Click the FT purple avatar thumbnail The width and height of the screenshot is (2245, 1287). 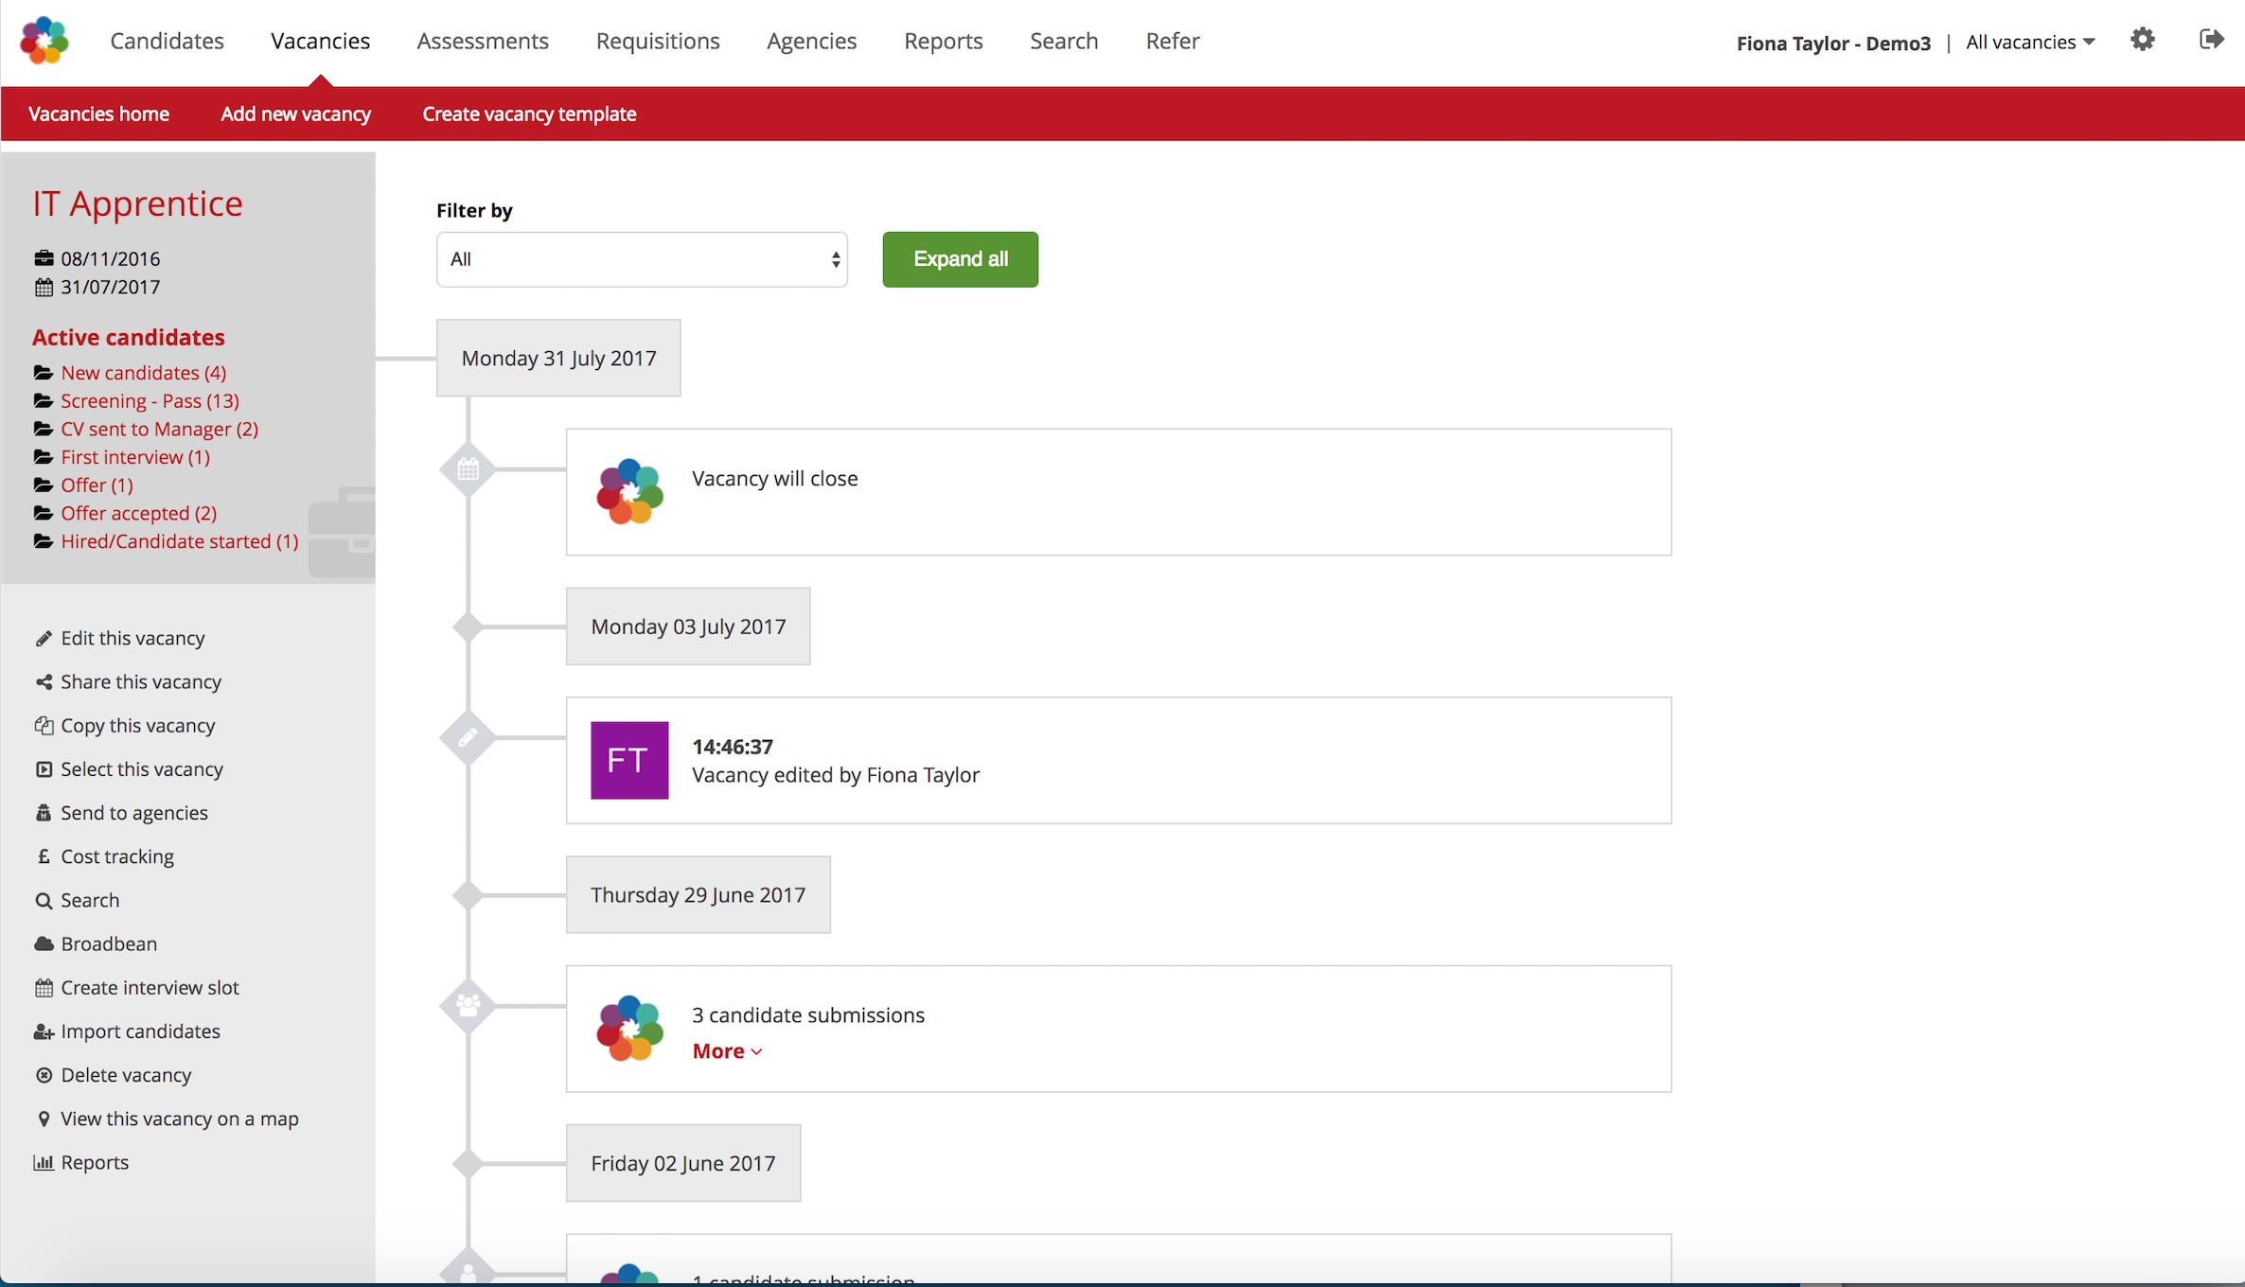pyautogui.click(x=629, y=760)
